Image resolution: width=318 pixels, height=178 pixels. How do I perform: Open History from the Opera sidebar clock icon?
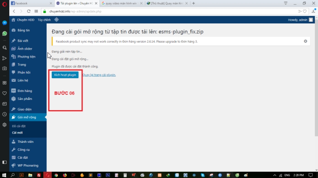(4, 114)
